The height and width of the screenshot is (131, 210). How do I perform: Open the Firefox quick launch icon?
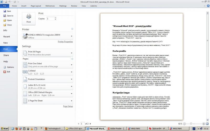point(17,129)
